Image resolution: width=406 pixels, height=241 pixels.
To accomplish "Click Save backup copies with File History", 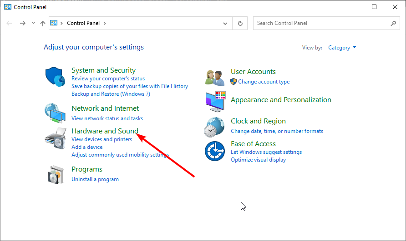I will (x=130, y=86).
